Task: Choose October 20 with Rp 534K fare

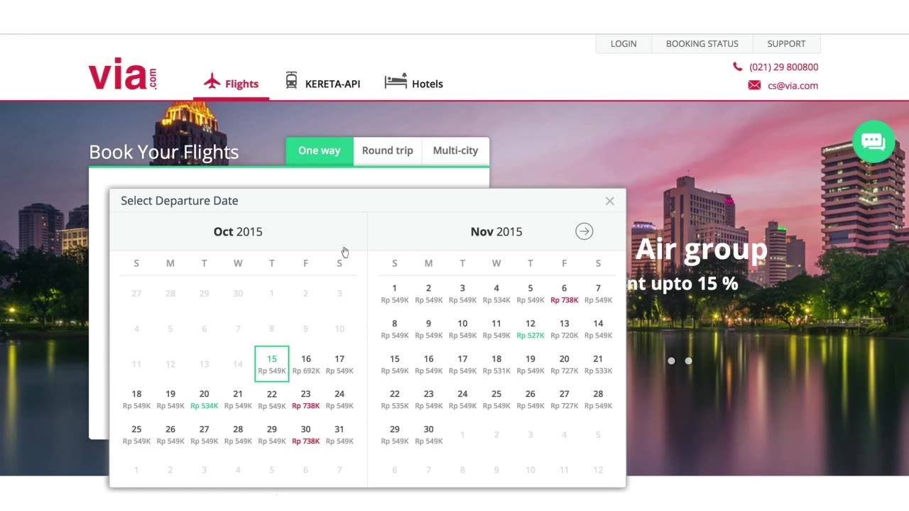Action: 204,400
